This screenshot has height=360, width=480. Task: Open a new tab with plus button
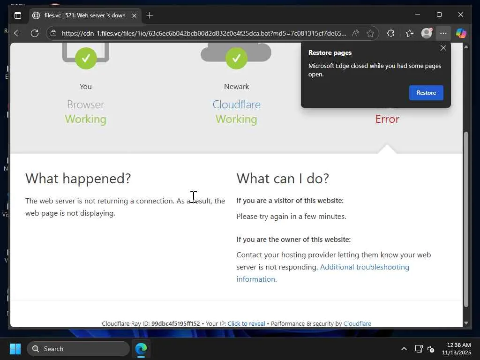[150, 15]
